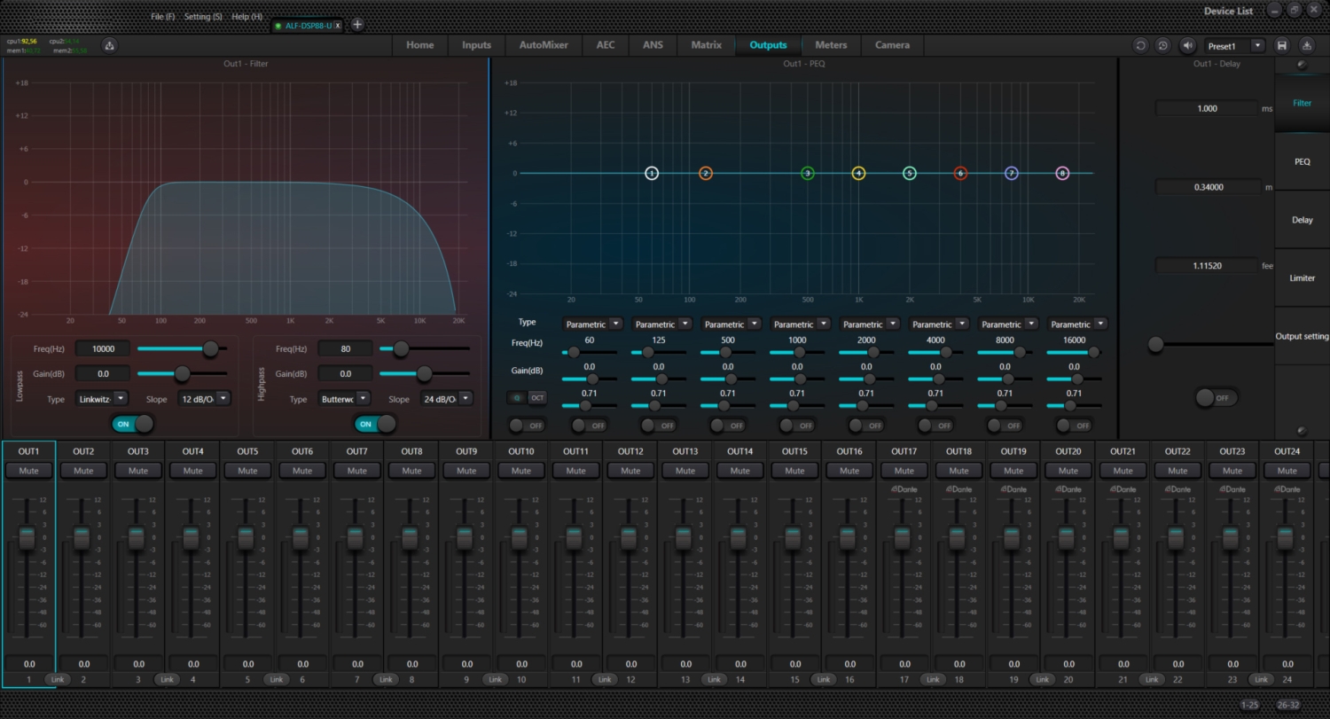Image resolution: width=1330 pixels, height=719 pixels.
Task: Switch to the Inputs tab
Action: point(476,45)
